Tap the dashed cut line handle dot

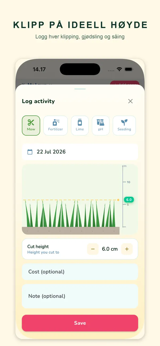[x=118, y=200]
